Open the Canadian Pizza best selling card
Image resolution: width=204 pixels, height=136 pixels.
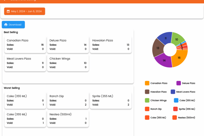pyautogui.click(x=25, y=45)
